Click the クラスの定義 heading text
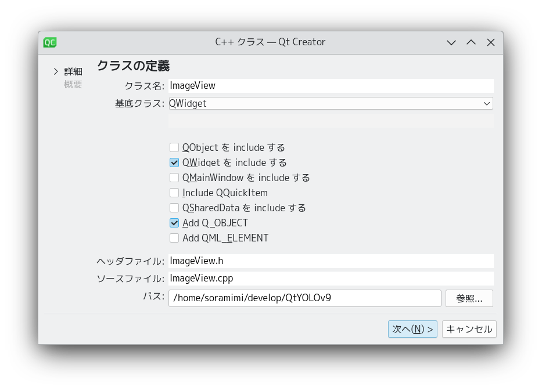 (x=134, y=66)
